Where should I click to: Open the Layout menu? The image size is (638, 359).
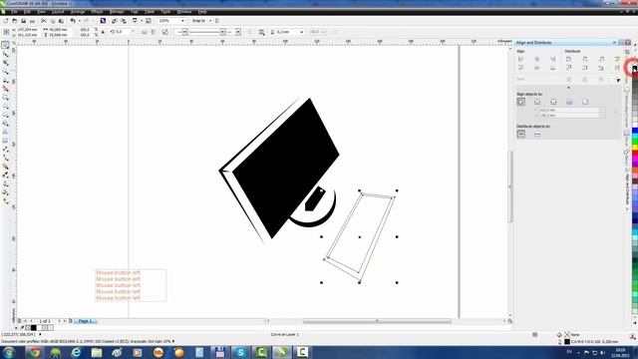coord(58,12)
